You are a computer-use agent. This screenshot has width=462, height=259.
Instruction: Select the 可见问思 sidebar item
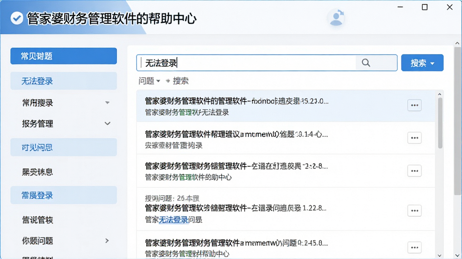click(64, 147)
